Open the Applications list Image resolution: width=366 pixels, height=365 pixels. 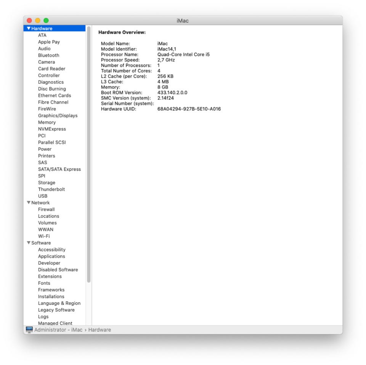51,256
